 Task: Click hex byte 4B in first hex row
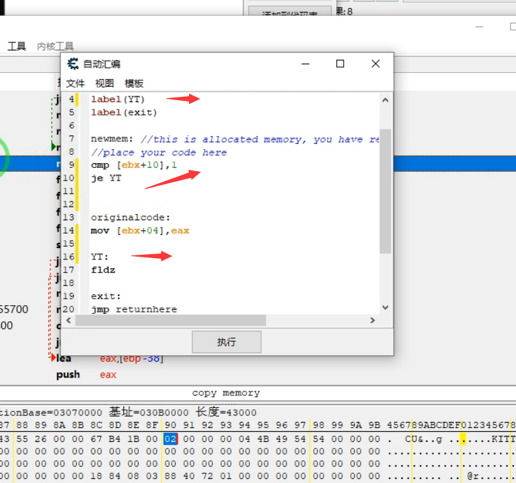[x=263, y=439]
